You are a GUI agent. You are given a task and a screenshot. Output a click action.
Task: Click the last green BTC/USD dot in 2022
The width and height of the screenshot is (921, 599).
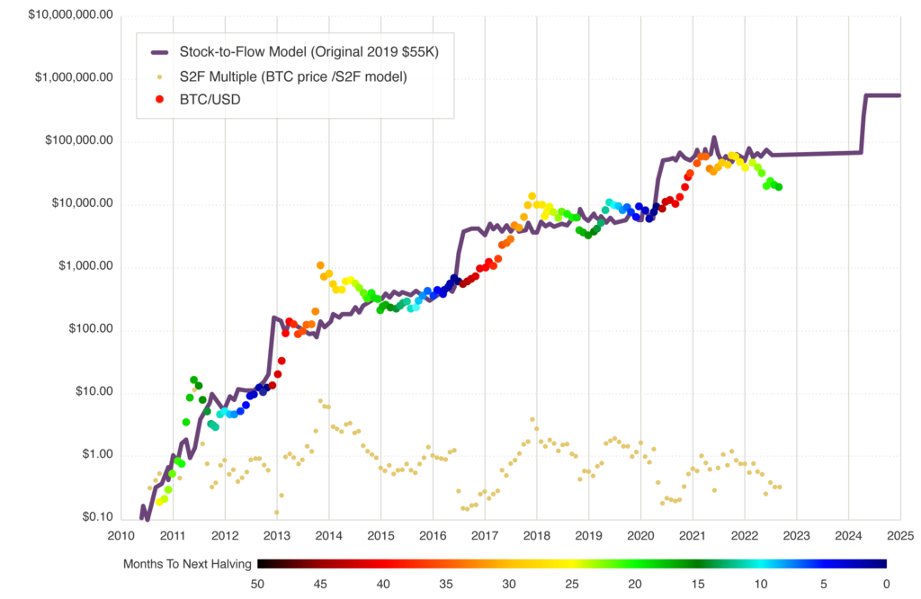click(779, 187)
